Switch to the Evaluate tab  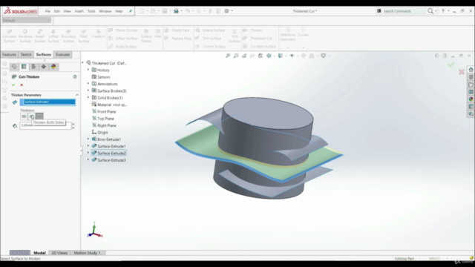[62, 55]
